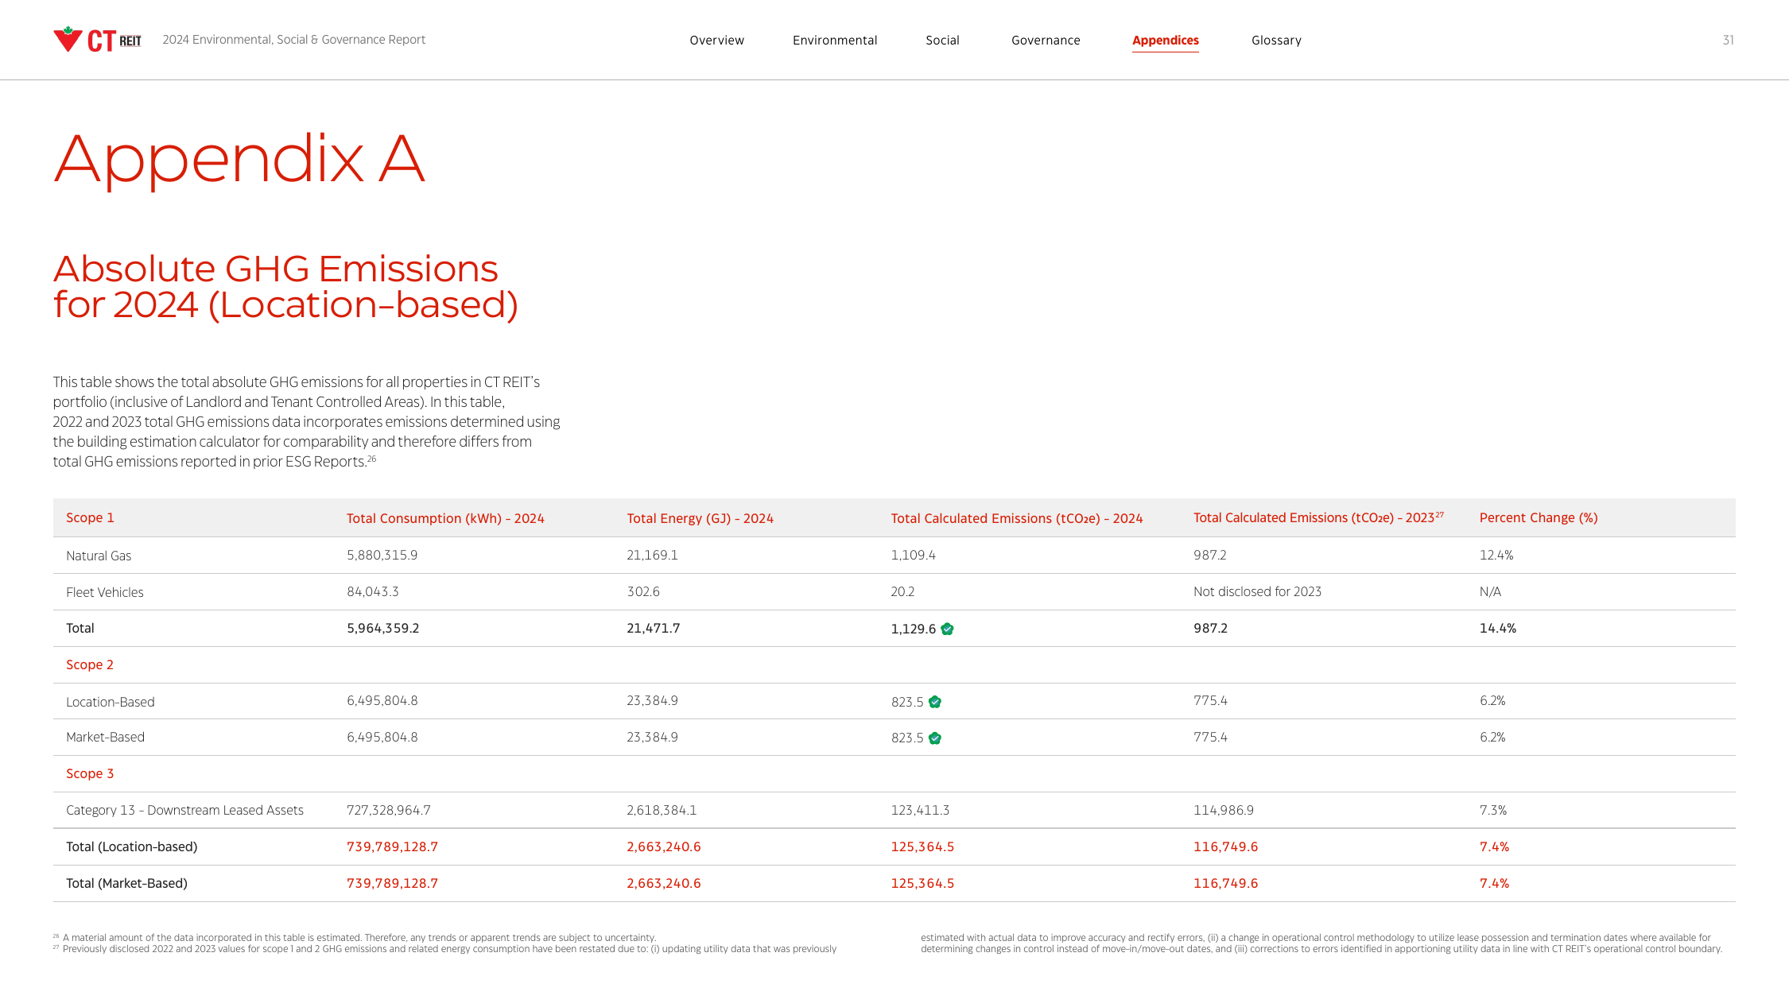Click the value 727,328,964.7

click(x=388, y=810)
